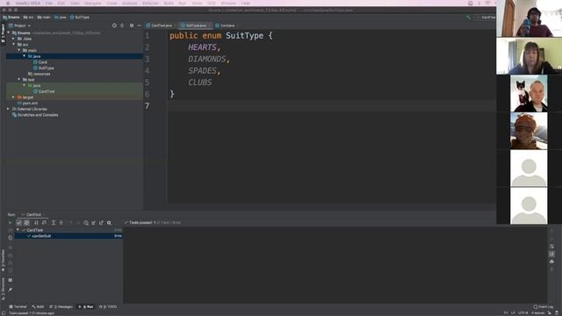Open the 0: Messages tool window
This screenshot has height=316, width=562.
(61, 306)
